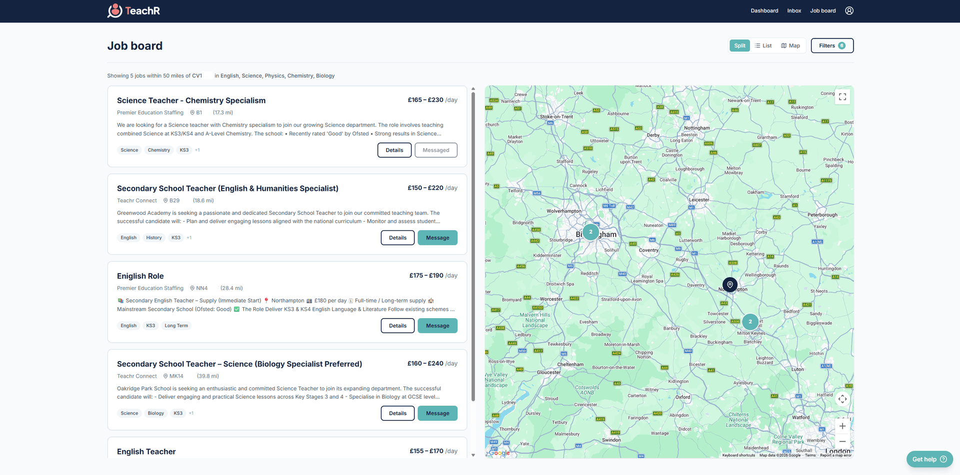This screenshot has width=960, height=475.
Task: Go to the Inbox
Action: click(794, 10)
